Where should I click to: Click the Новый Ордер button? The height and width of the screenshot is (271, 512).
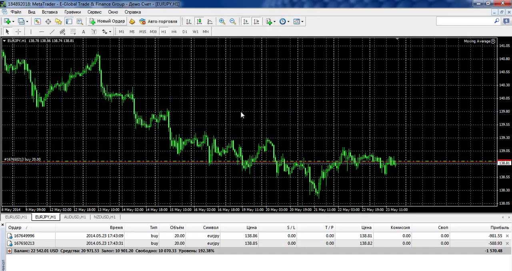coord(107,22)
